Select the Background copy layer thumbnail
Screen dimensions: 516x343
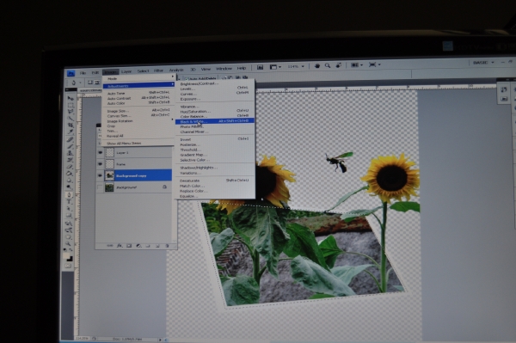109,175
